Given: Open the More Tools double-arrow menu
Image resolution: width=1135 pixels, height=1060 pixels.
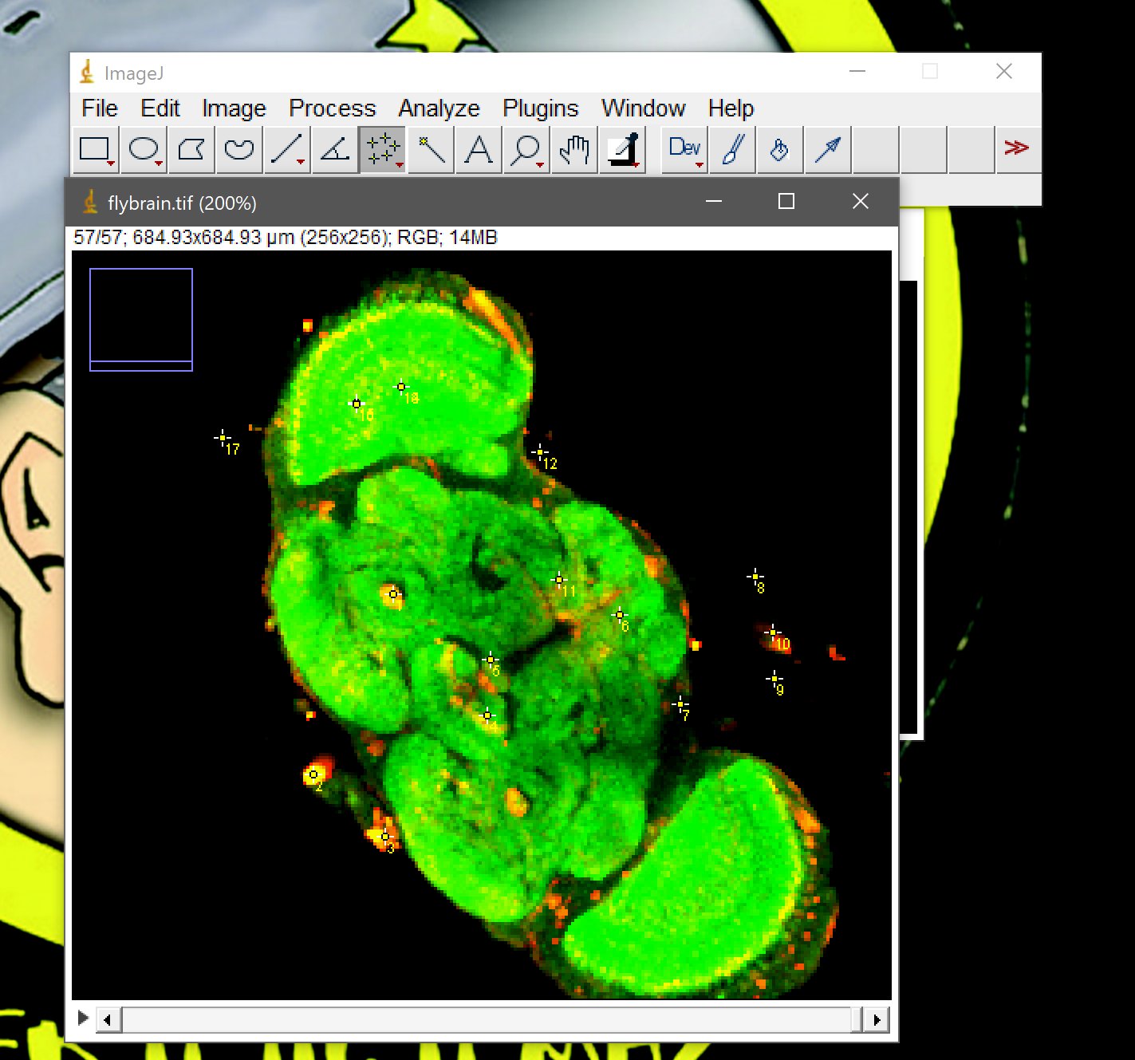Looking at the screenshot, I should 1017,149.
